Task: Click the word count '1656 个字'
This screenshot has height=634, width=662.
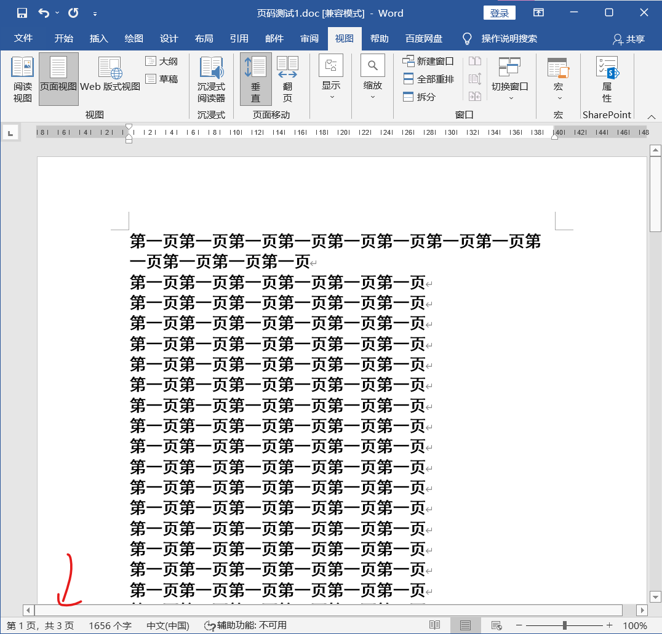Action: tap(110, 625)
